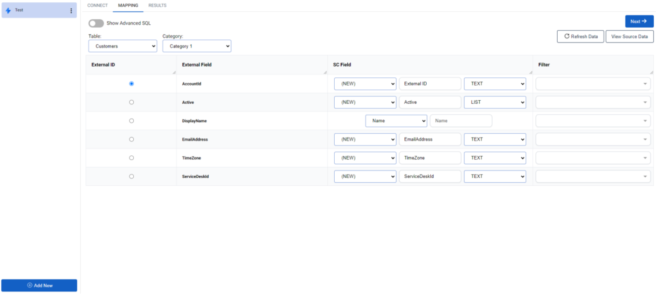Image resolution: width=656 pixels, height=295 pixels.
Task: Enable the Show Advanced SQL toggle
Action: click(96, 23)
